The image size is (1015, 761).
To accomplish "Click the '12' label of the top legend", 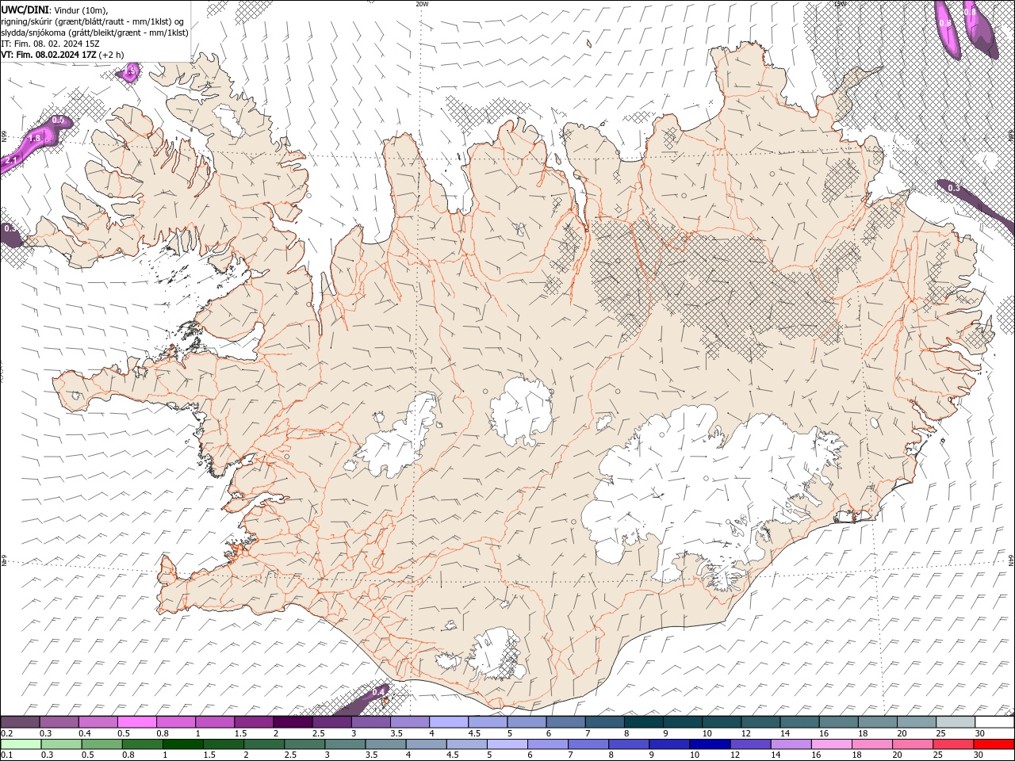I will [747, 733].
